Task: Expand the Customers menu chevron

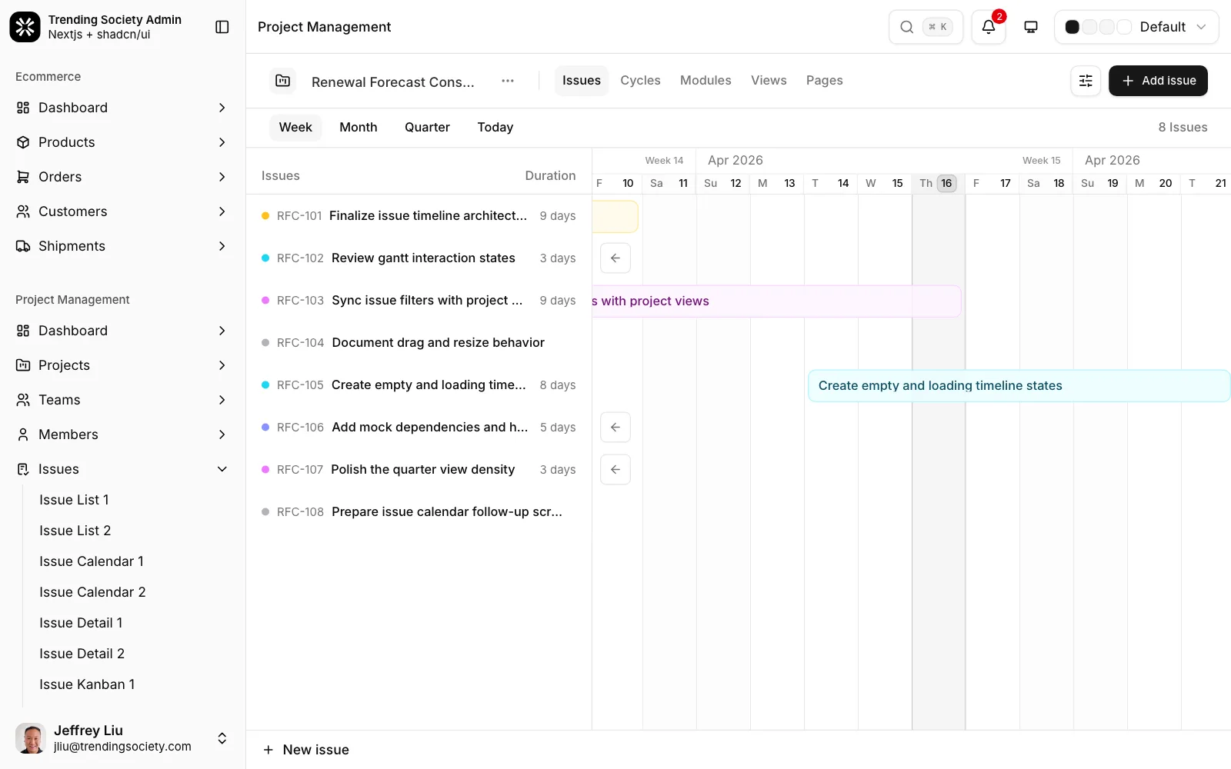Action: pos(222,211)
